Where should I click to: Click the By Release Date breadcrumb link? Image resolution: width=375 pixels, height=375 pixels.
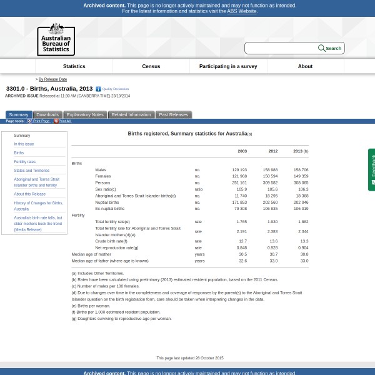52,79
